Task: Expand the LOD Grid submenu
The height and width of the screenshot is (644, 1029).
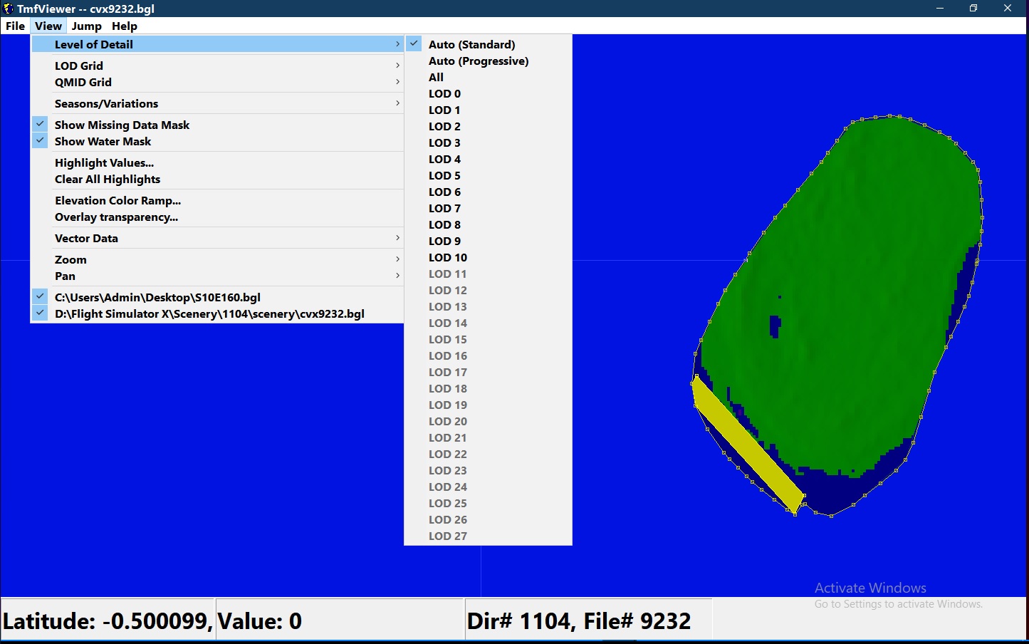Action: 217,66
